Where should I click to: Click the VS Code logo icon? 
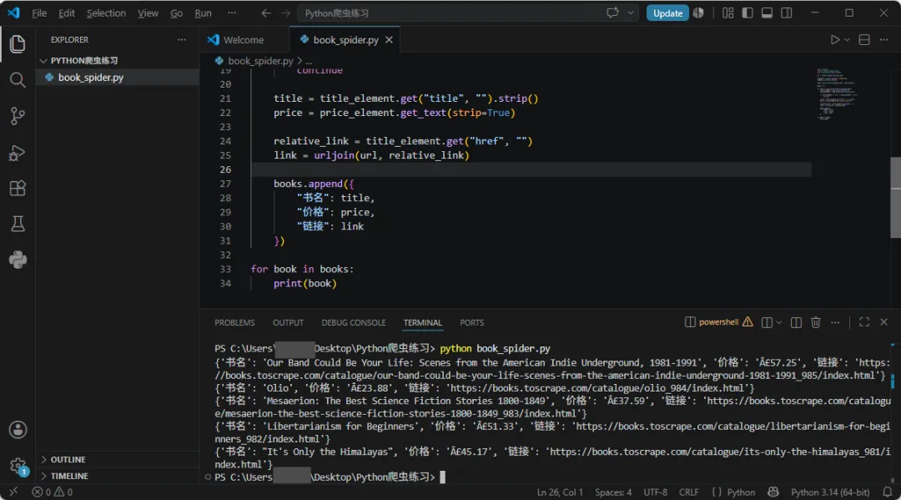(13, 13)
